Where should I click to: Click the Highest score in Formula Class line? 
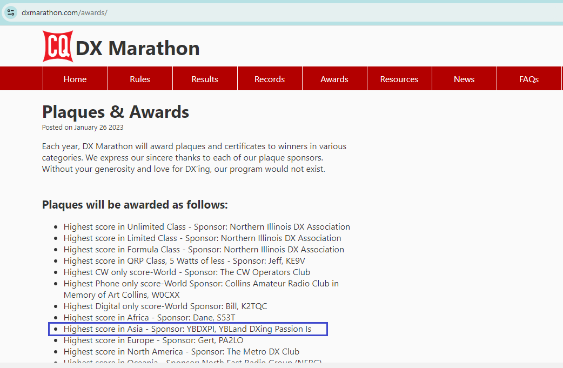click(204, 250)
